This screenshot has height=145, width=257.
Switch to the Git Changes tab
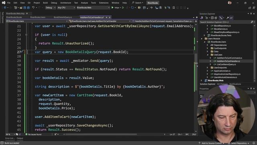(x=222, y=84)
